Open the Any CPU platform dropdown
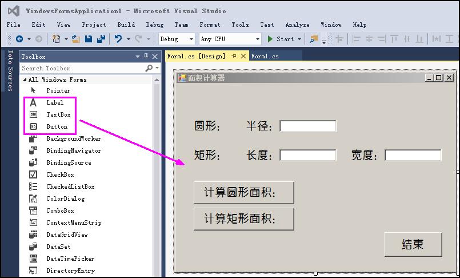460x278 pixels. pos(230,39)
